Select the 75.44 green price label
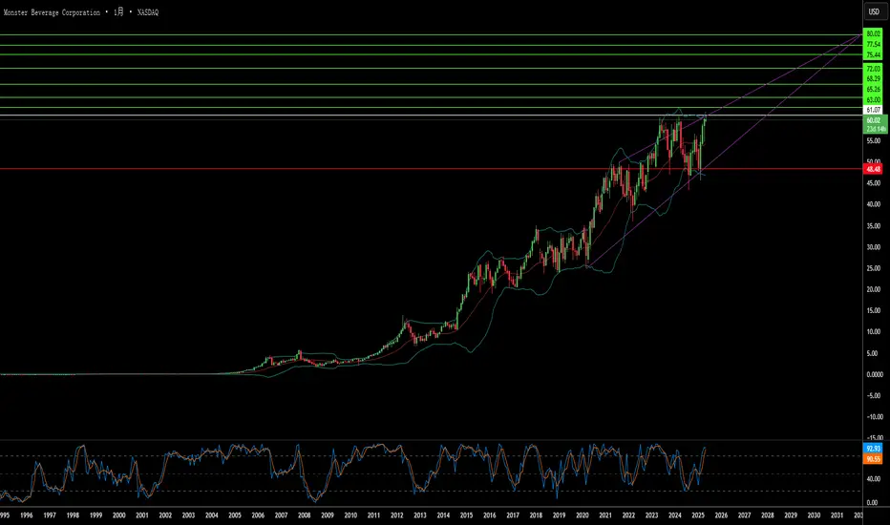The width and height of the screenshot is (890, 525). coord(873,55)
